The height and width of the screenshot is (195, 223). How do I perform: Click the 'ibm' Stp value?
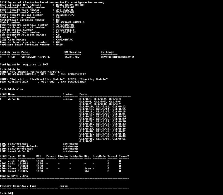click(87, 171)
